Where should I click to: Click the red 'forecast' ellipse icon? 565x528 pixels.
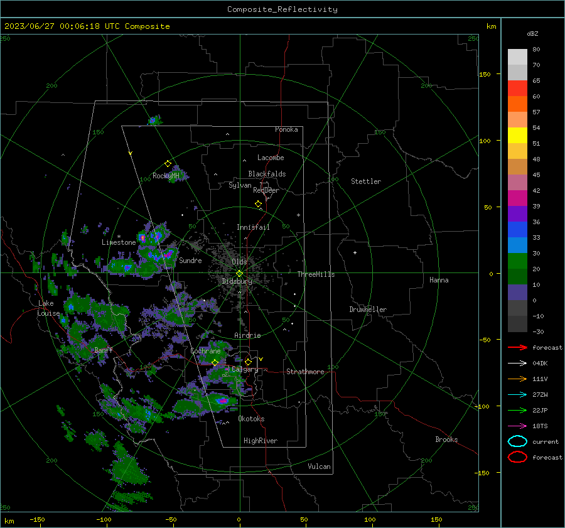(x=517, y=457)
